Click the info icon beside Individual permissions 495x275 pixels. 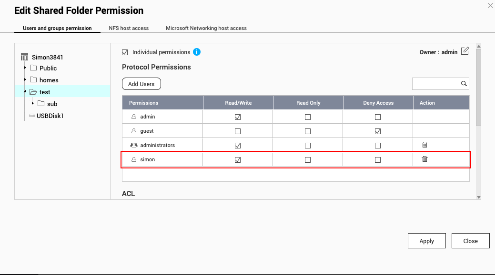(197, 52)
